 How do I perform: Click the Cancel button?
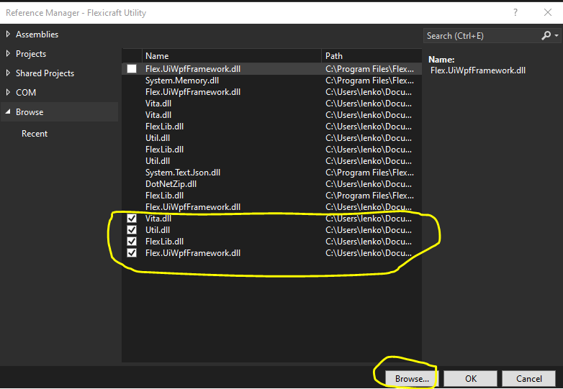[x=528, y=379]
